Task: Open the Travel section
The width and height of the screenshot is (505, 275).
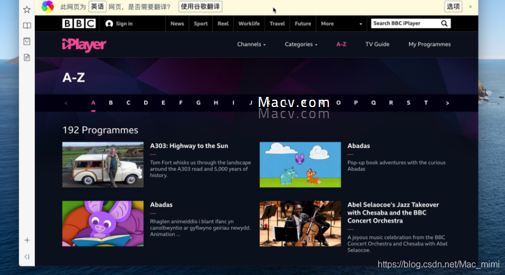Action: (277, 24)
